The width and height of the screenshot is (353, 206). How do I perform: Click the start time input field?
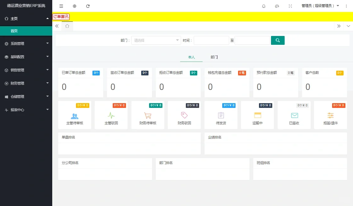211,40
